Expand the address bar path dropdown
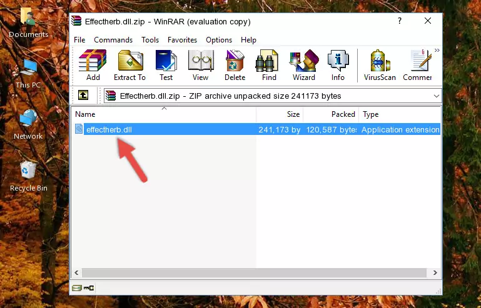Screen dimensions: 481x308 [436, 96]
